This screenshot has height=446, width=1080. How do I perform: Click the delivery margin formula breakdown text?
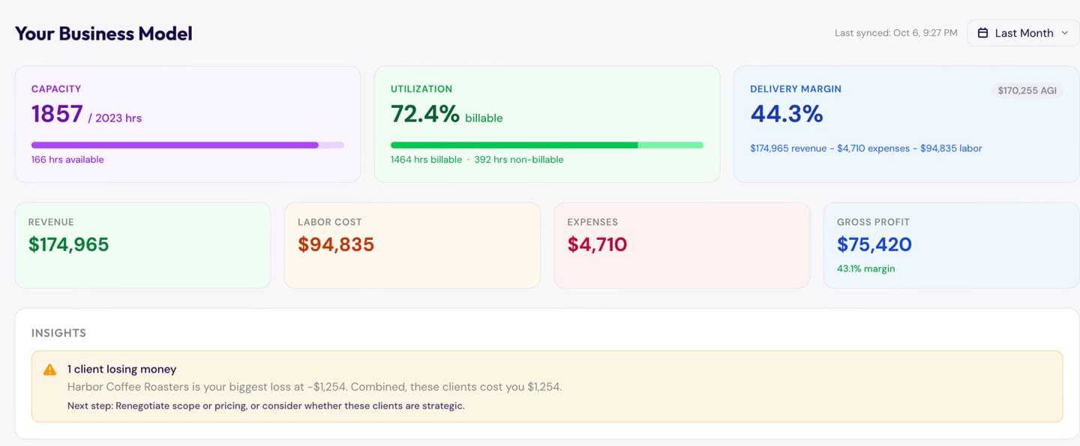click(x=866, y=148)
